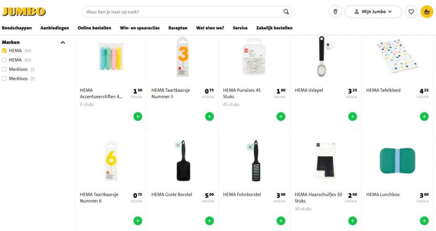Add HEMA IJslepel to basket
The width and height of the screenshot is (436, 231).
pyautogui.click(x=352, y=117)
